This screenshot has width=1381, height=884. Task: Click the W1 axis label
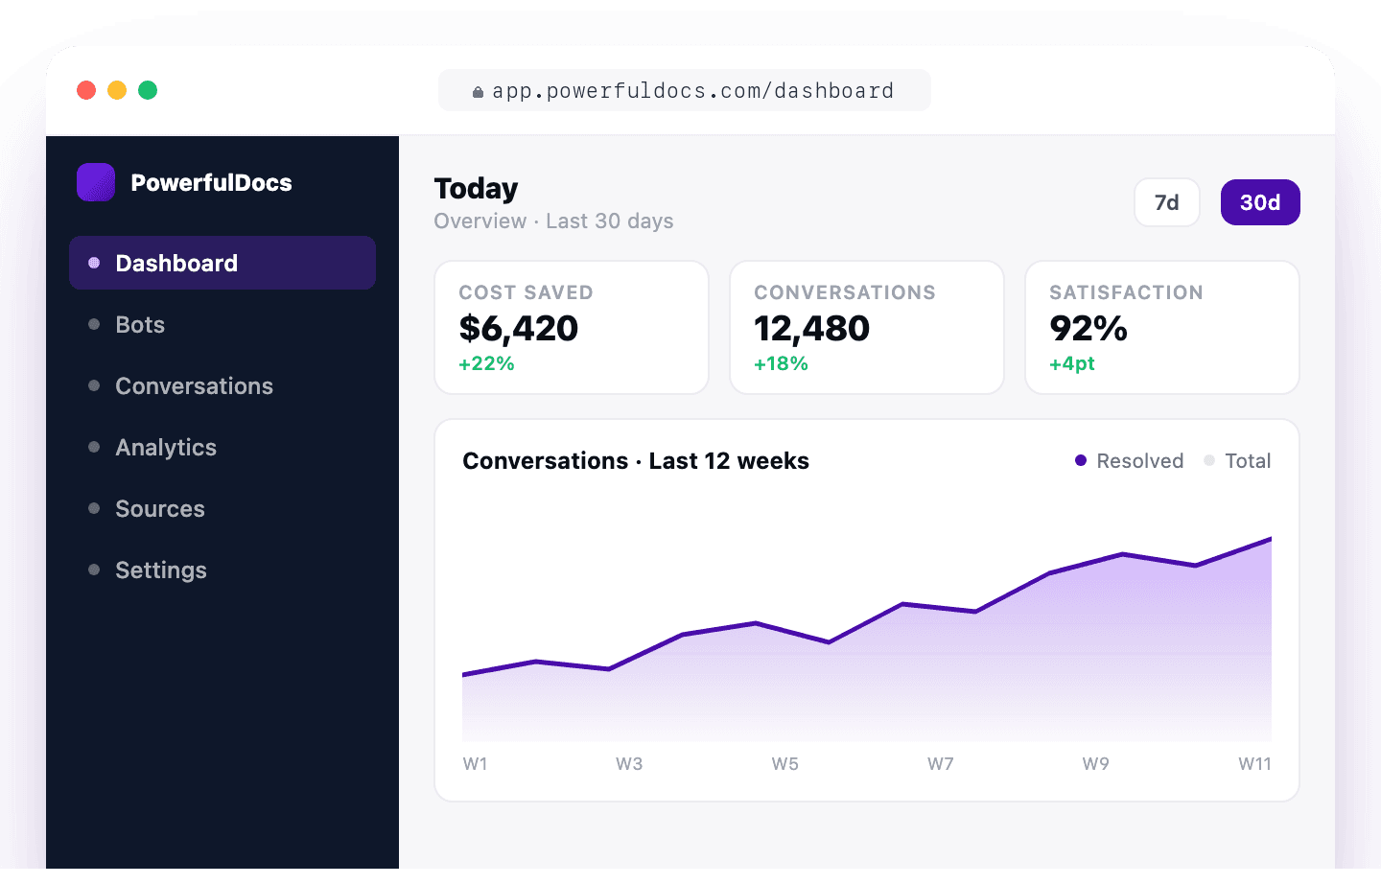(x=475, y=764)
